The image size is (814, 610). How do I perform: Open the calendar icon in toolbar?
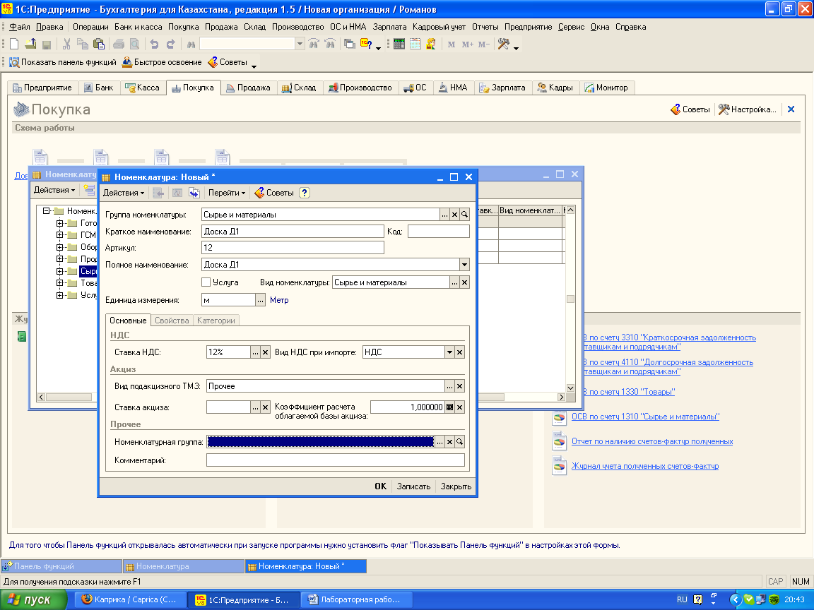[x=415, y=44]
